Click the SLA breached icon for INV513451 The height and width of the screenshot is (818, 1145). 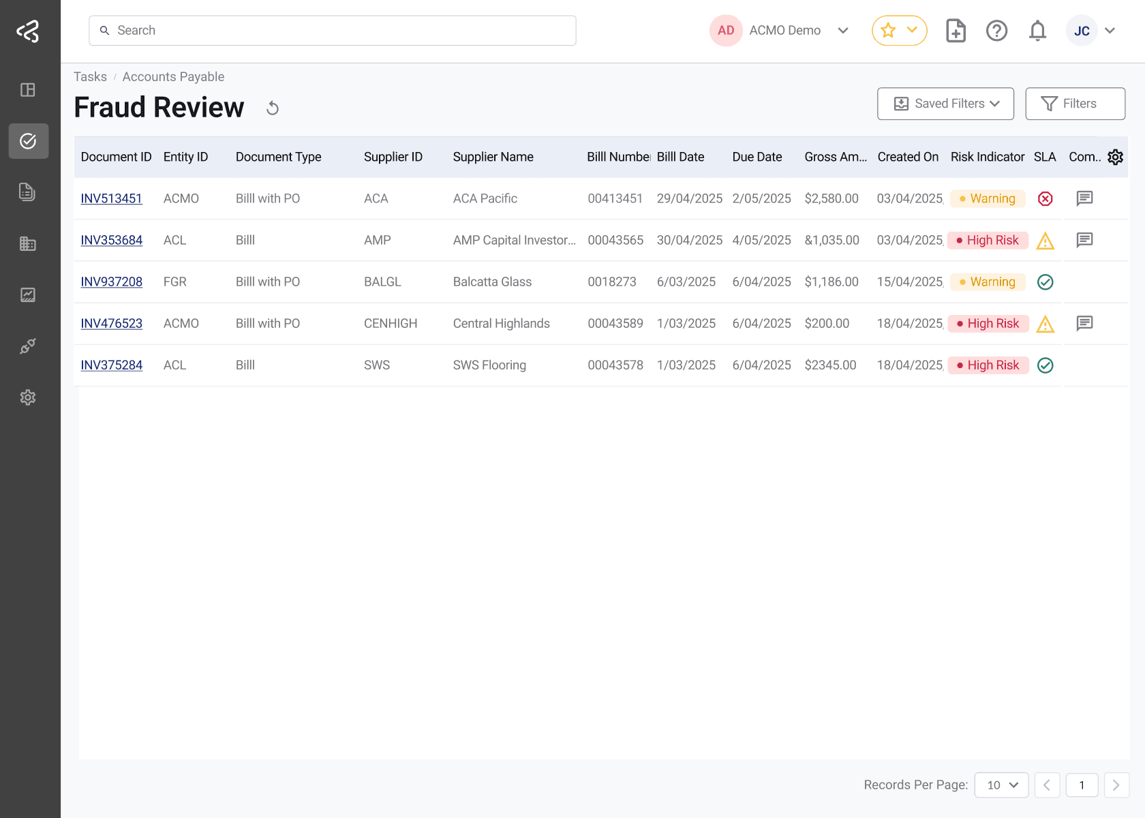(x=1045, y=198)
